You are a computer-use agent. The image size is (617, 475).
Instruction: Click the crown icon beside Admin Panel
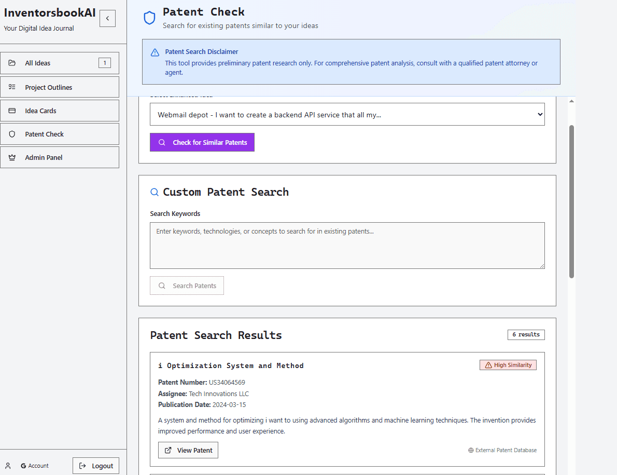tap(12, 157)
